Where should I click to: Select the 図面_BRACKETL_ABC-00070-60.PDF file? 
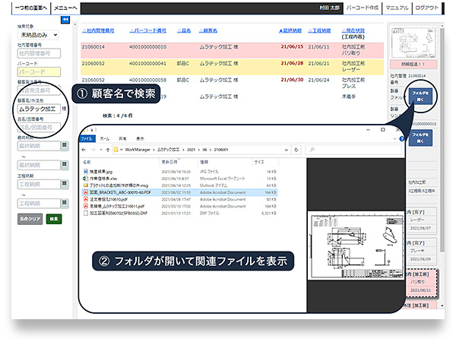pos(122,193)
